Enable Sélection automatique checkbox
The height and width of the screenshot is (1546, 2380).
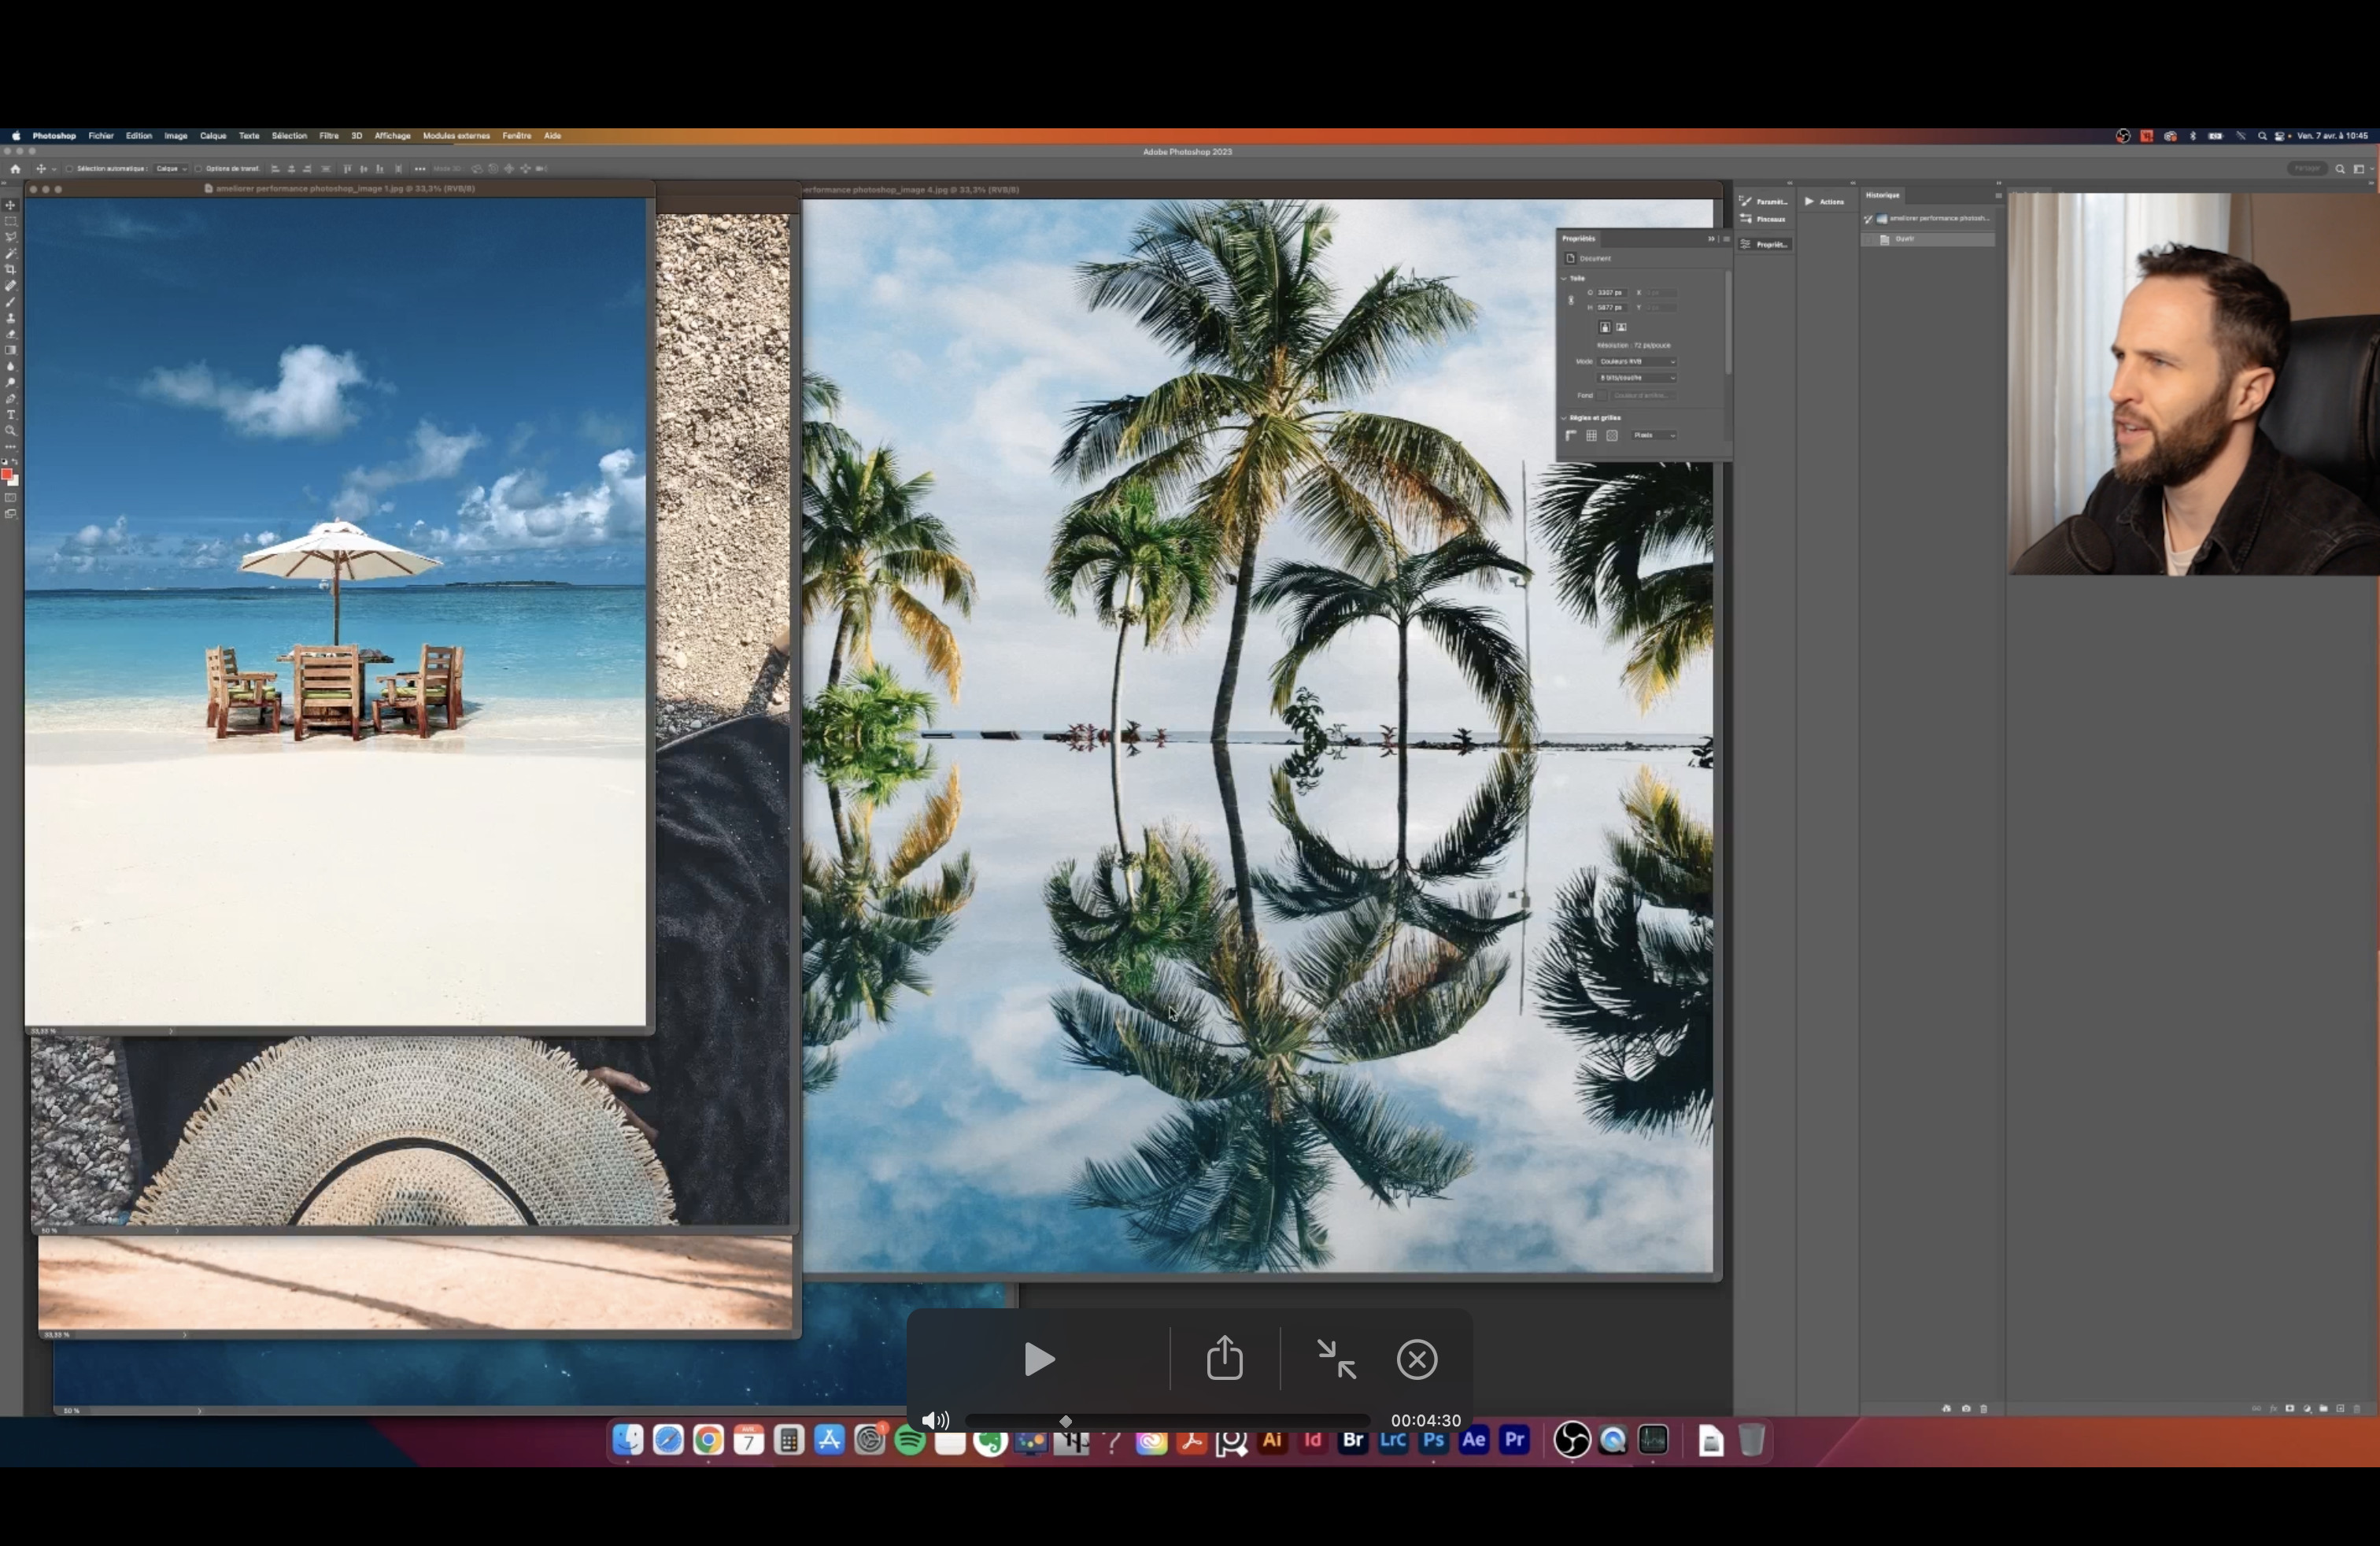point(70,169)
